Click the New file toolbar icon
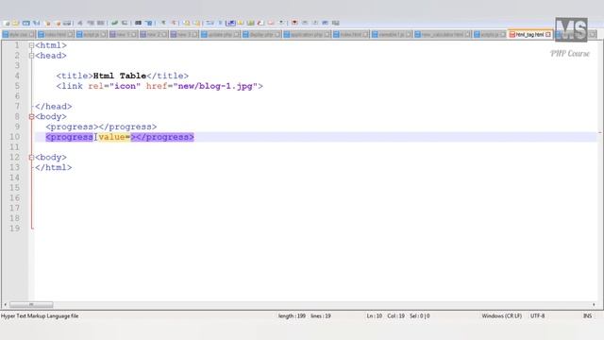 (7, 23)
